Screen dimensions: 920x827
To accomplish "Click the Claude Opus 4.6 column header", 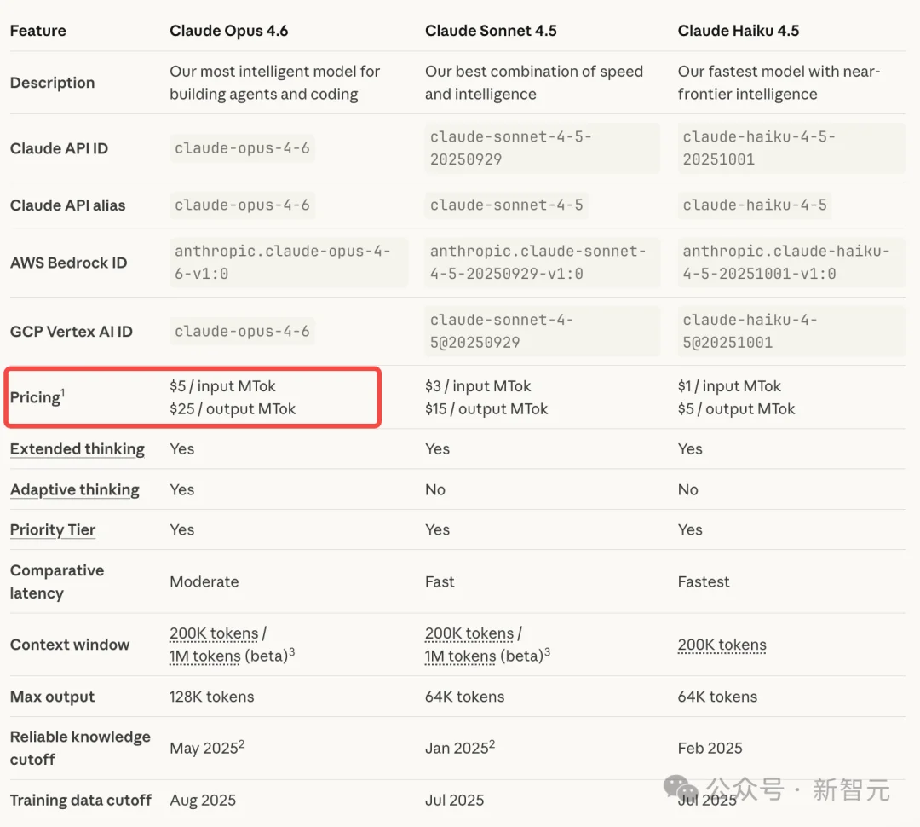I will 229,31.
